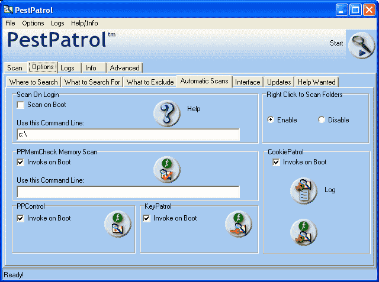Uncheck KeyPatrol Invoke on Boot

[147, 219]
